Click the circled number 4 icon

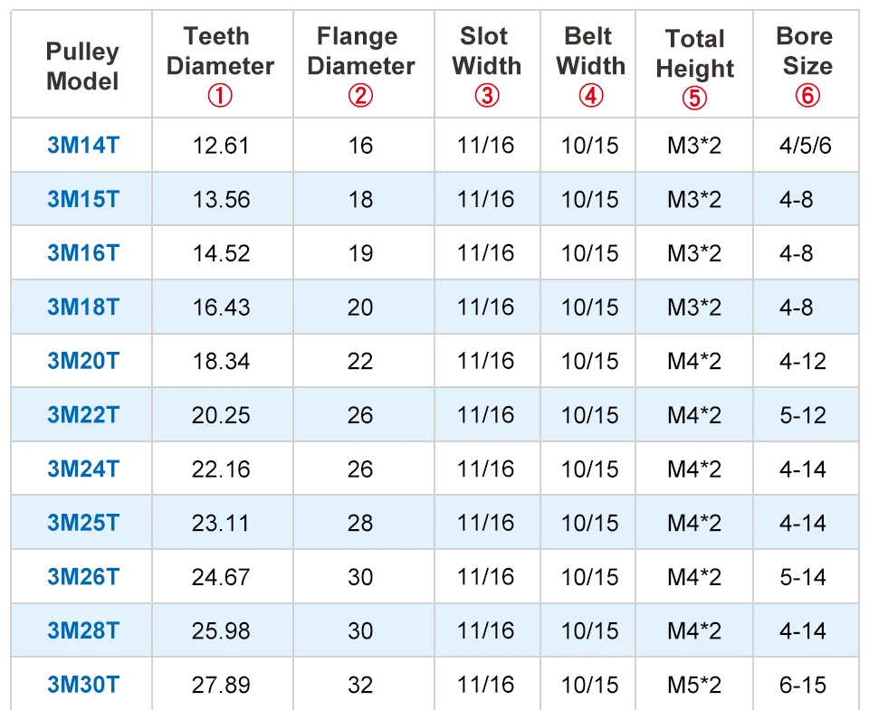point(590,96)
